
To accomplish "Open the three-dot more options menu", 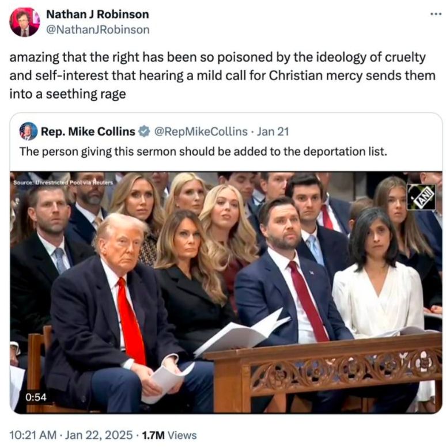I will (x=436, y=14).
